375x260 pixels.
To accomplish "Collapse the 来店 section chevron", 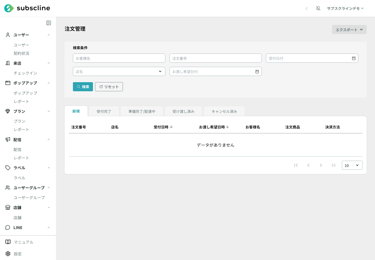I will coord(49,63).
